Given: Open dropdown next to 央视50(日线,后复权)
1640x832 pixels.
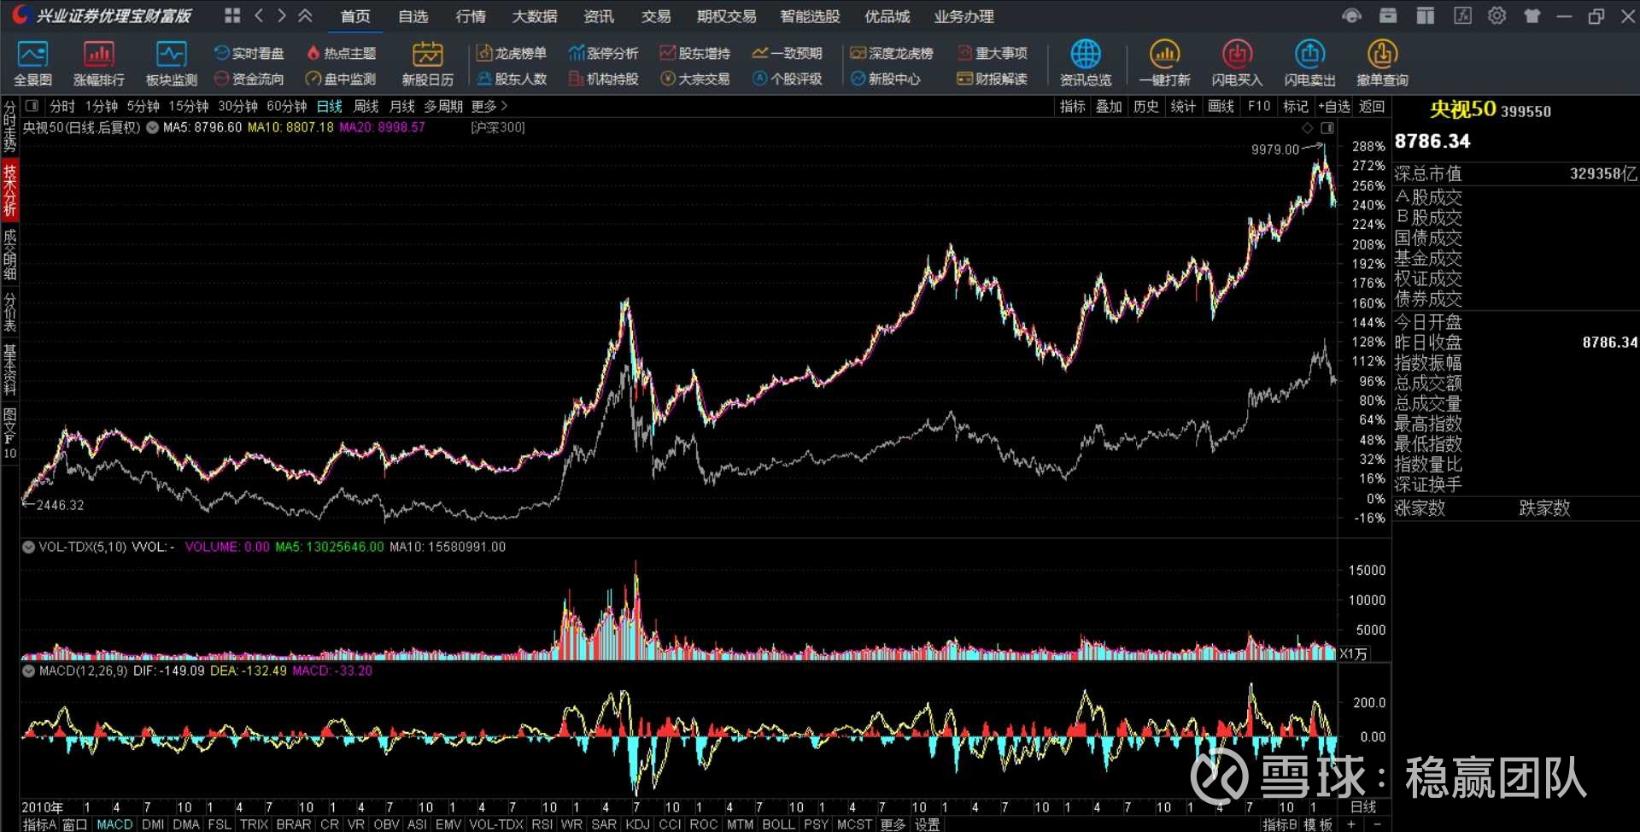Looking at the screenshot, I should (152, 127).
